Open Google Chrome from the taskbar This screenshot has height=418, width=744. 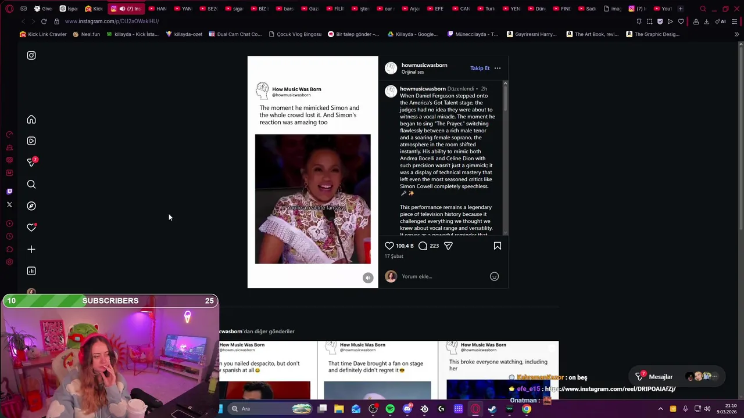point(526,409)
